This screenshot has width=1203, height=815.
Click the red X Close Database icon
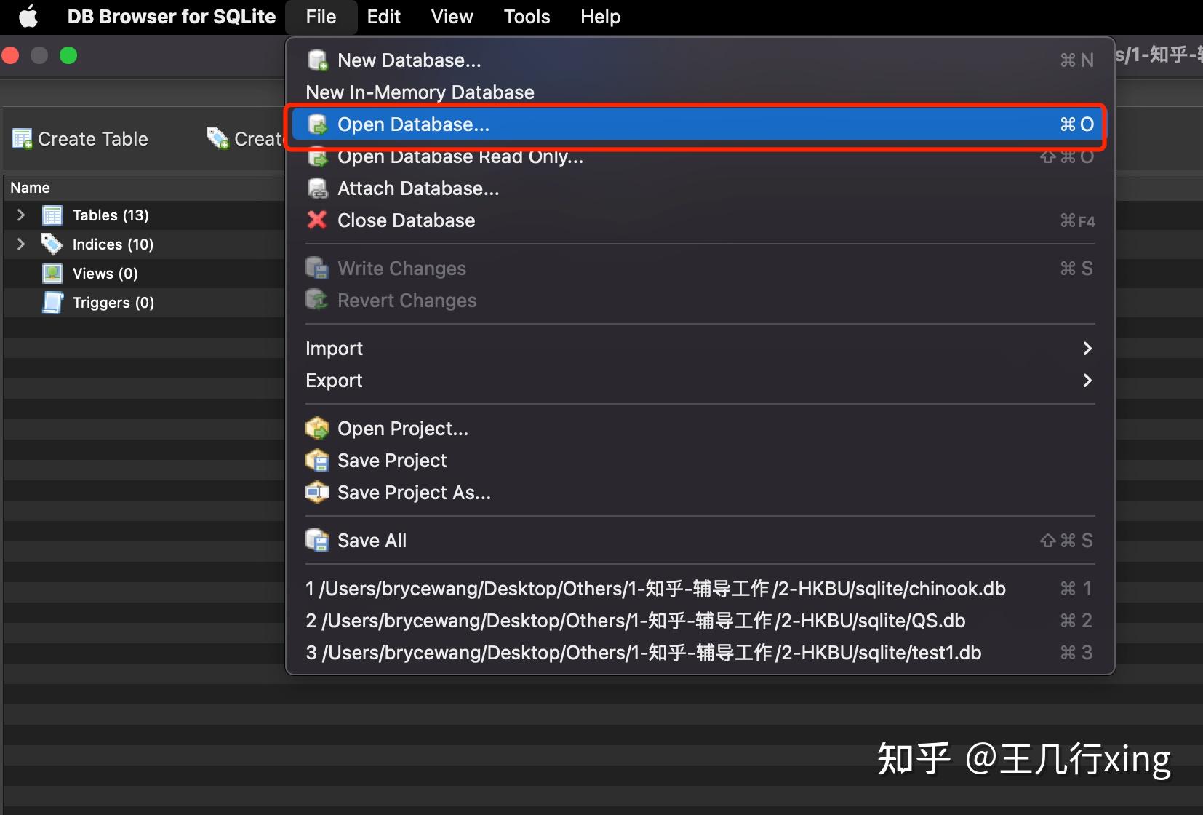point(317,220)
